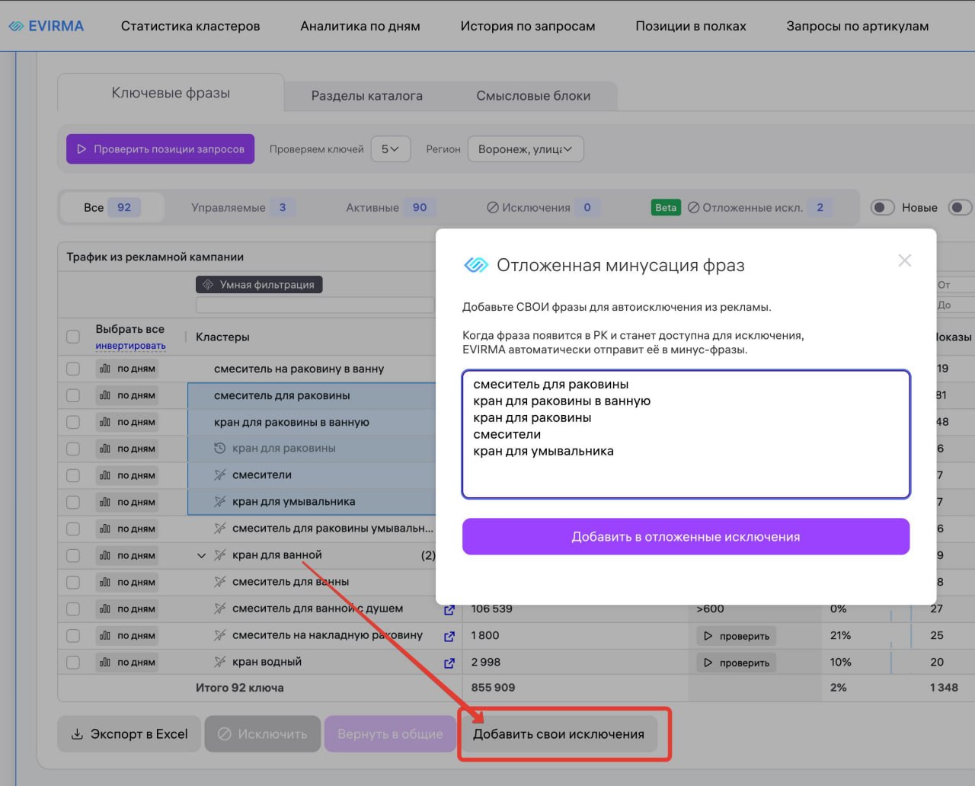Open the Регион dropdown showing Воронеж
The image size is (975, 786).
tap(526, 149)
